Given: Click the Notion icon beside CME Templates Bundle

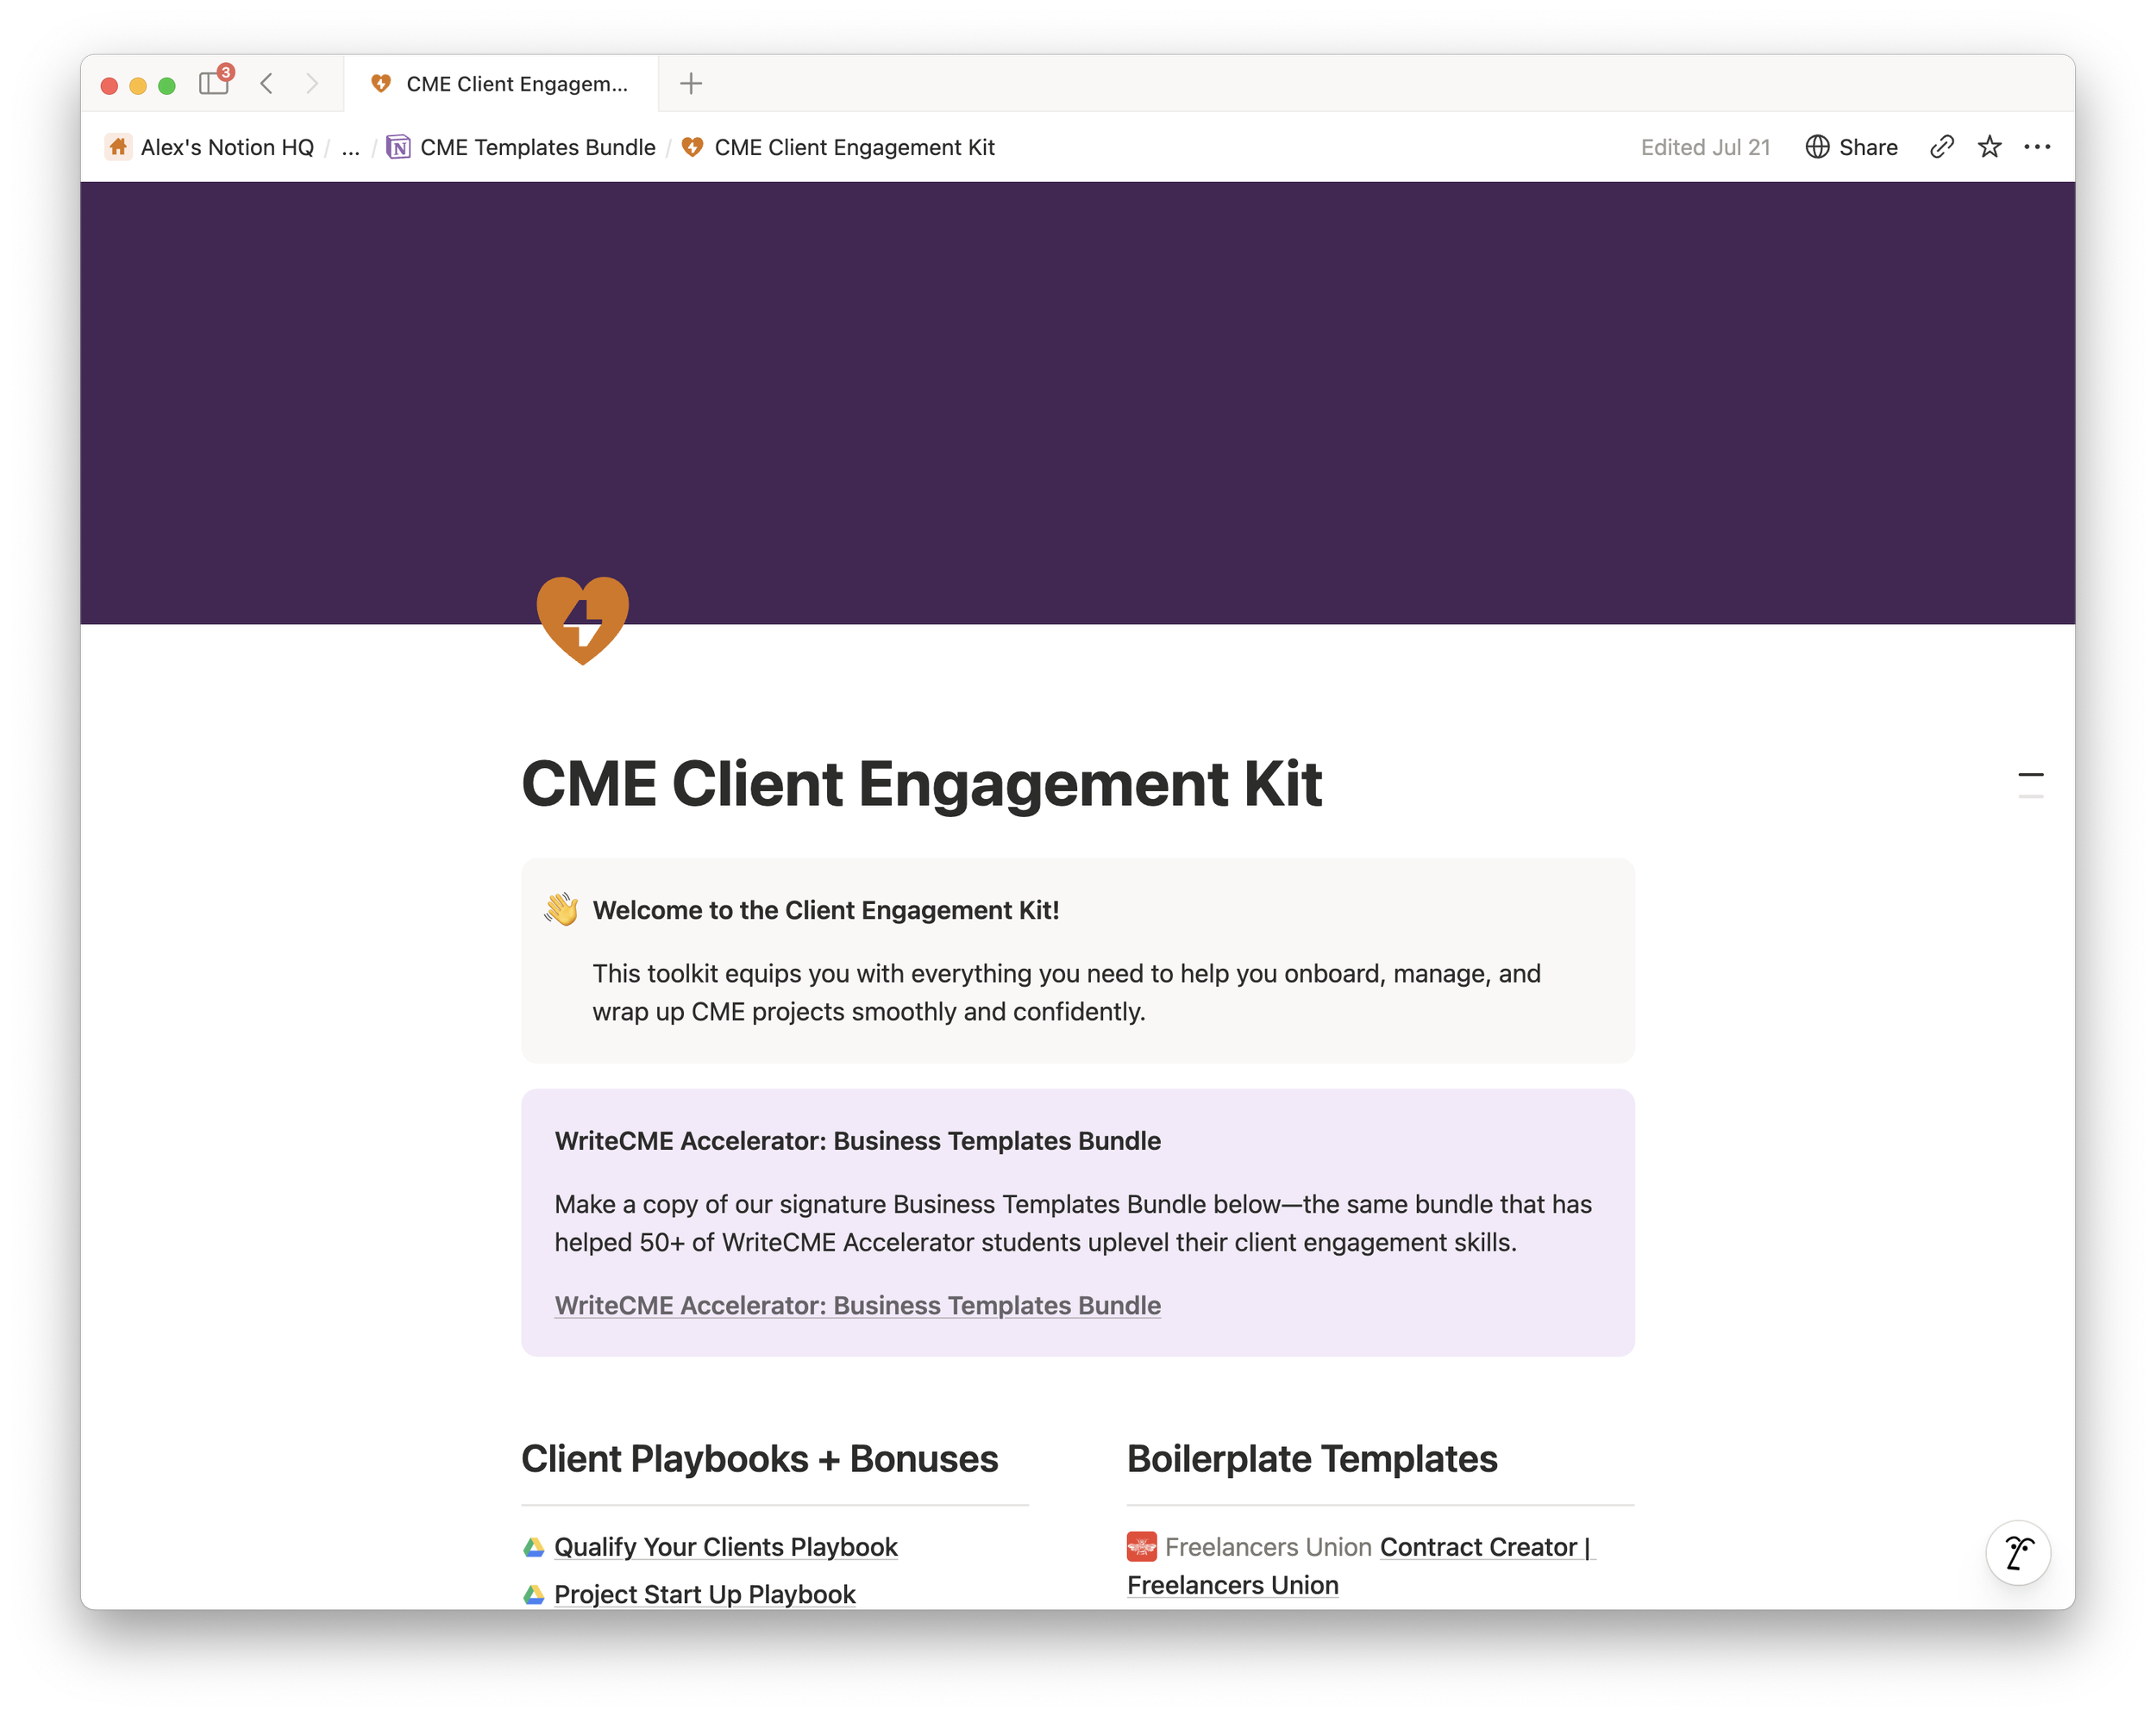Looking at the screenshot, I should 399,148.
